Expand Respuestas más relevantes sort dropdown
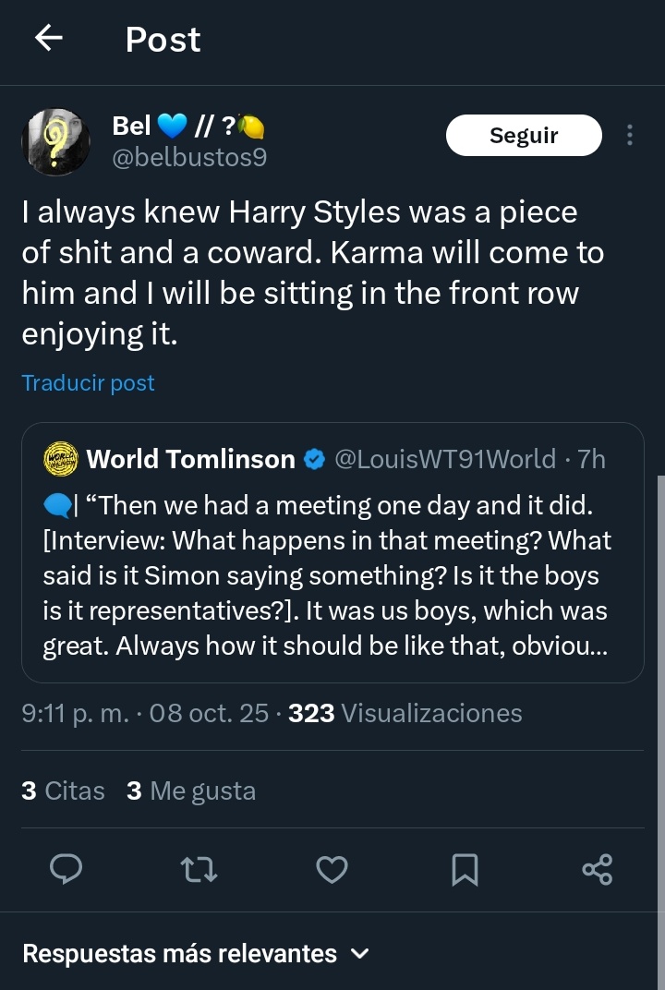The image size is (665, 990). tap(195, 953)
